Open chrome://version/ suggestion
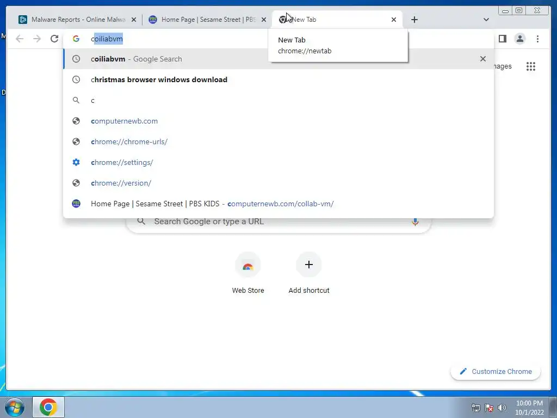The image size is (557, 418). coord(278,183)
